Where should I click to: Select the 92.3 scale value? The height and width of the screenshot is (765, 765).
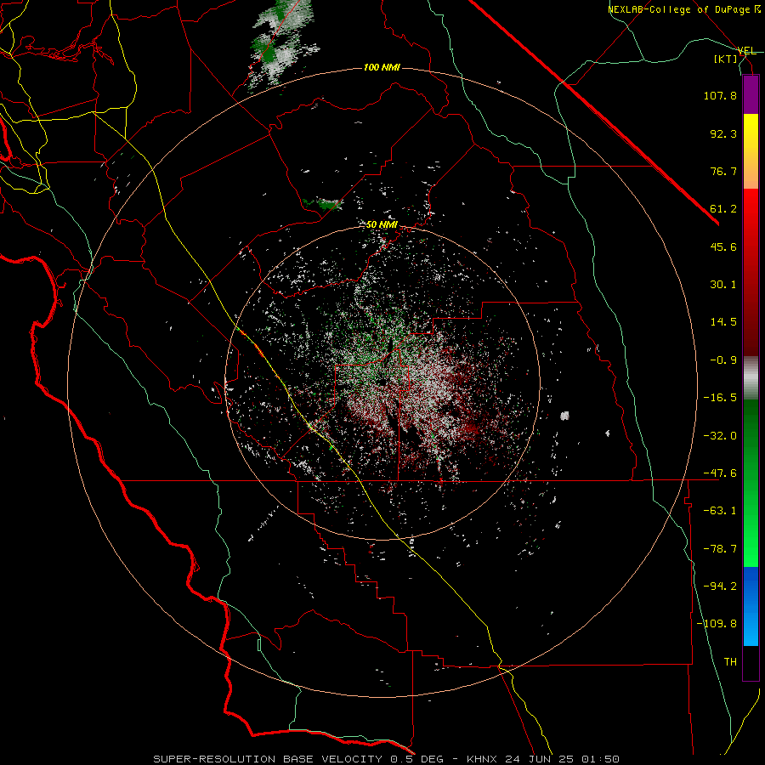click(x=723, y=133)
